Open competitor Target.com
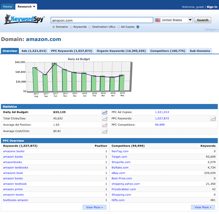 [x=119, y=157]
